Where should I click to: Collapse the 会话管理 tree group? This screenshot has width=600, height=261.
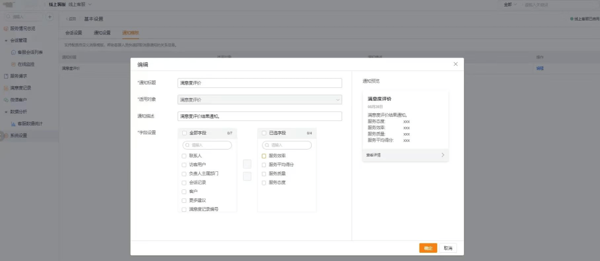6,40
